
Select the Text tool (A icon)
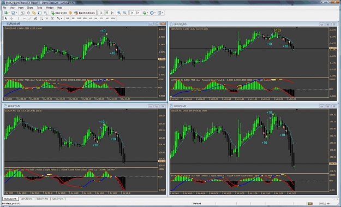pyautogui.click(x=47, y=18)
